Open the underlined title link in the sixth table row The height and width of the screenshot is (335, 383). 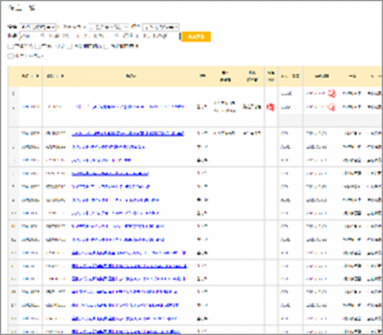[x=110, y=173]
